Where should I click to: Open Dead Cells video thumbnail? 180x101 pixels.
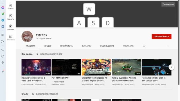(x=36, y=67)
